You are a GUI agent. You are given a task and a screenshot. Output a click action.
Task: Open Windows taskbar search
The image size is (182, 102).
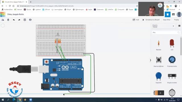pos(8,100)
